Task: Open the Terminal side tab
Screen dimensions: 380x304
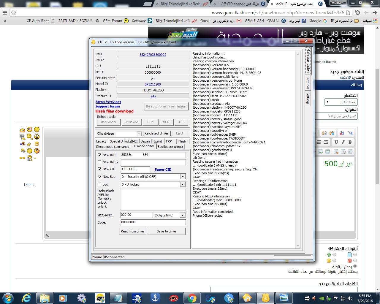Action: click(308, 83)
